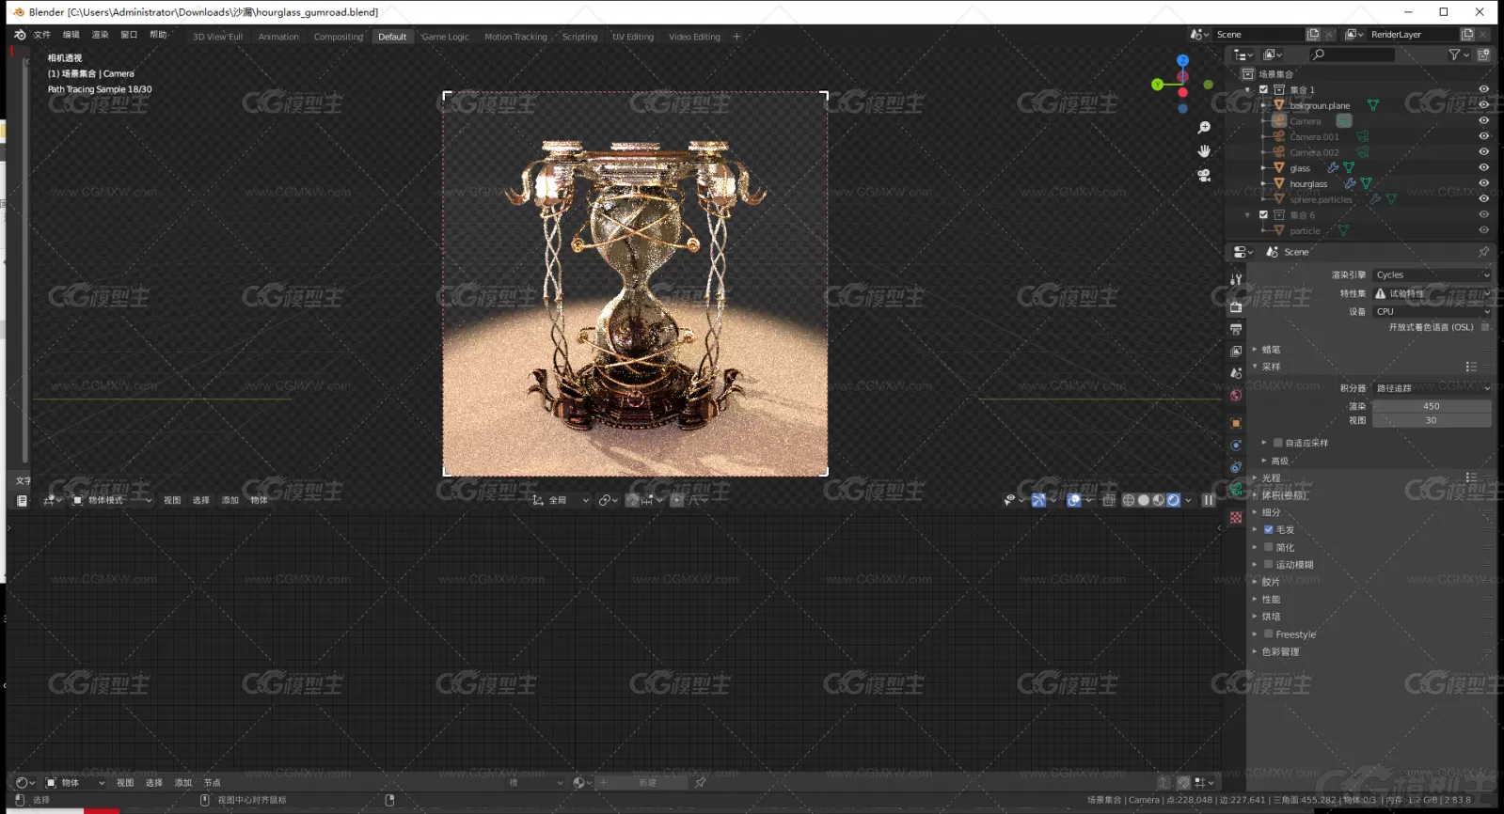Enable the 运动模糊 checkbox
Image resolution: width=1504 pixels, height=814 pixels.
pos(1268,565)
